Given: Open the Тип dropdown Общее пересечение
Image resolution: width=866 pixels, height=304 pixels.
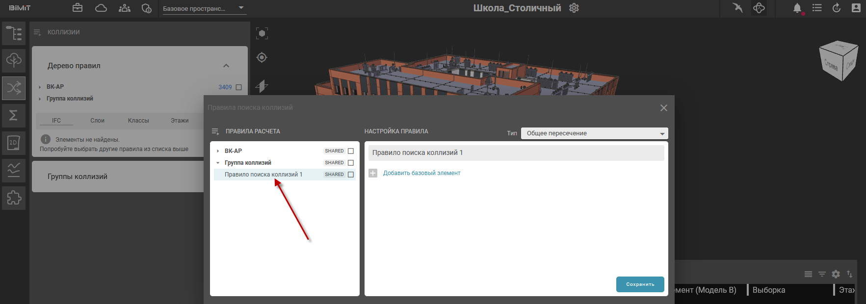Looking at the screenshot, I should click(594, 133).
